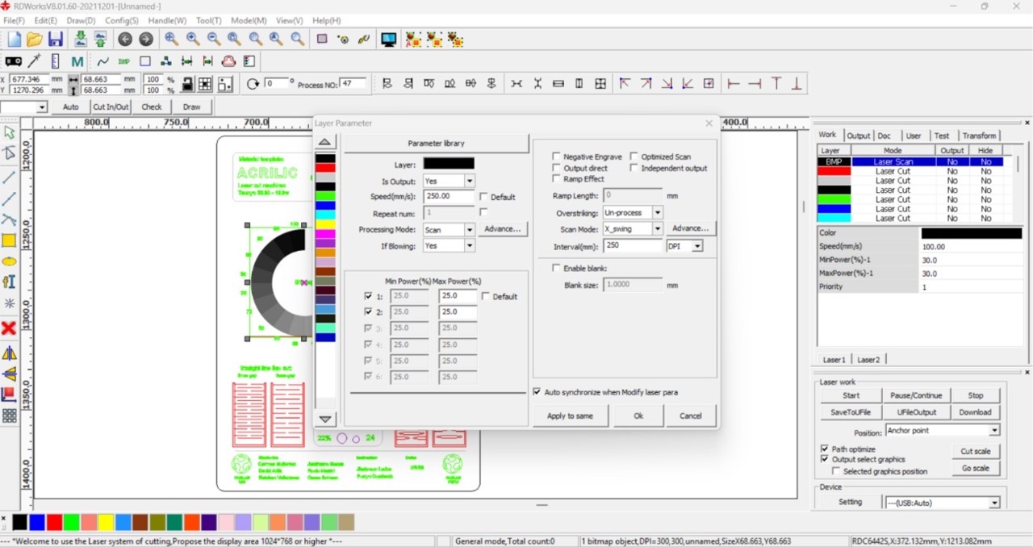Open the laser preview monitor icon
Screen dimensions: 1033x547
click(387, 39)
